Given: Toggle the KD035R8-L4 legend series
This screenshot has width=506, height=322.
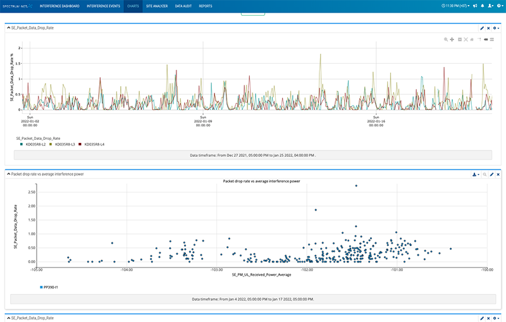Looking at the screenshot, I should (x=94, y=144).
